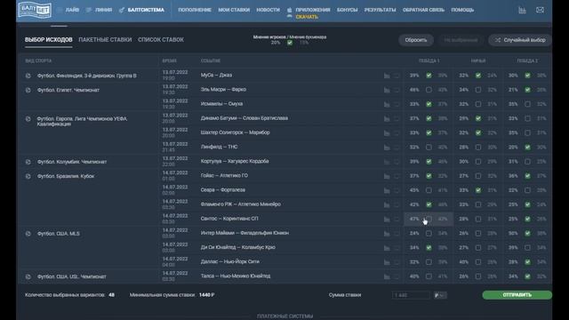
Task: Open stats chart icon for Эль Масри – Фарко
Action: 387,90
